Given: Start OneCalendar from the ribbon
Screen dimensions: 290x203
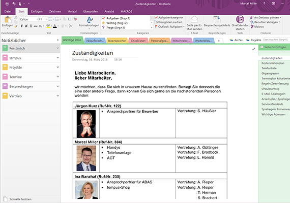Looking at the screenshot, I should [x=240, y=19].
